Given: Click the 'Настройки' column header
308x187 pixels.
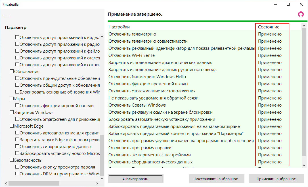Looking at the screenshot, I should pos(181,27).
